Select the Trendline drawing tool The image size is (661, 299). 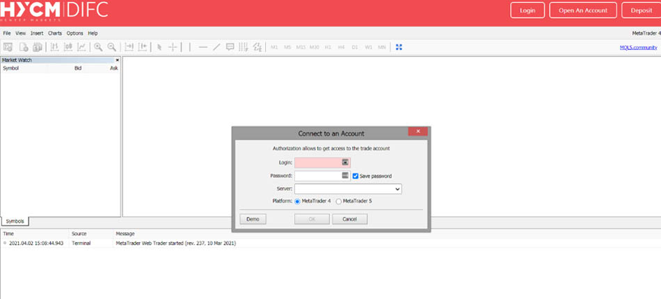click(x=216, y=47)
